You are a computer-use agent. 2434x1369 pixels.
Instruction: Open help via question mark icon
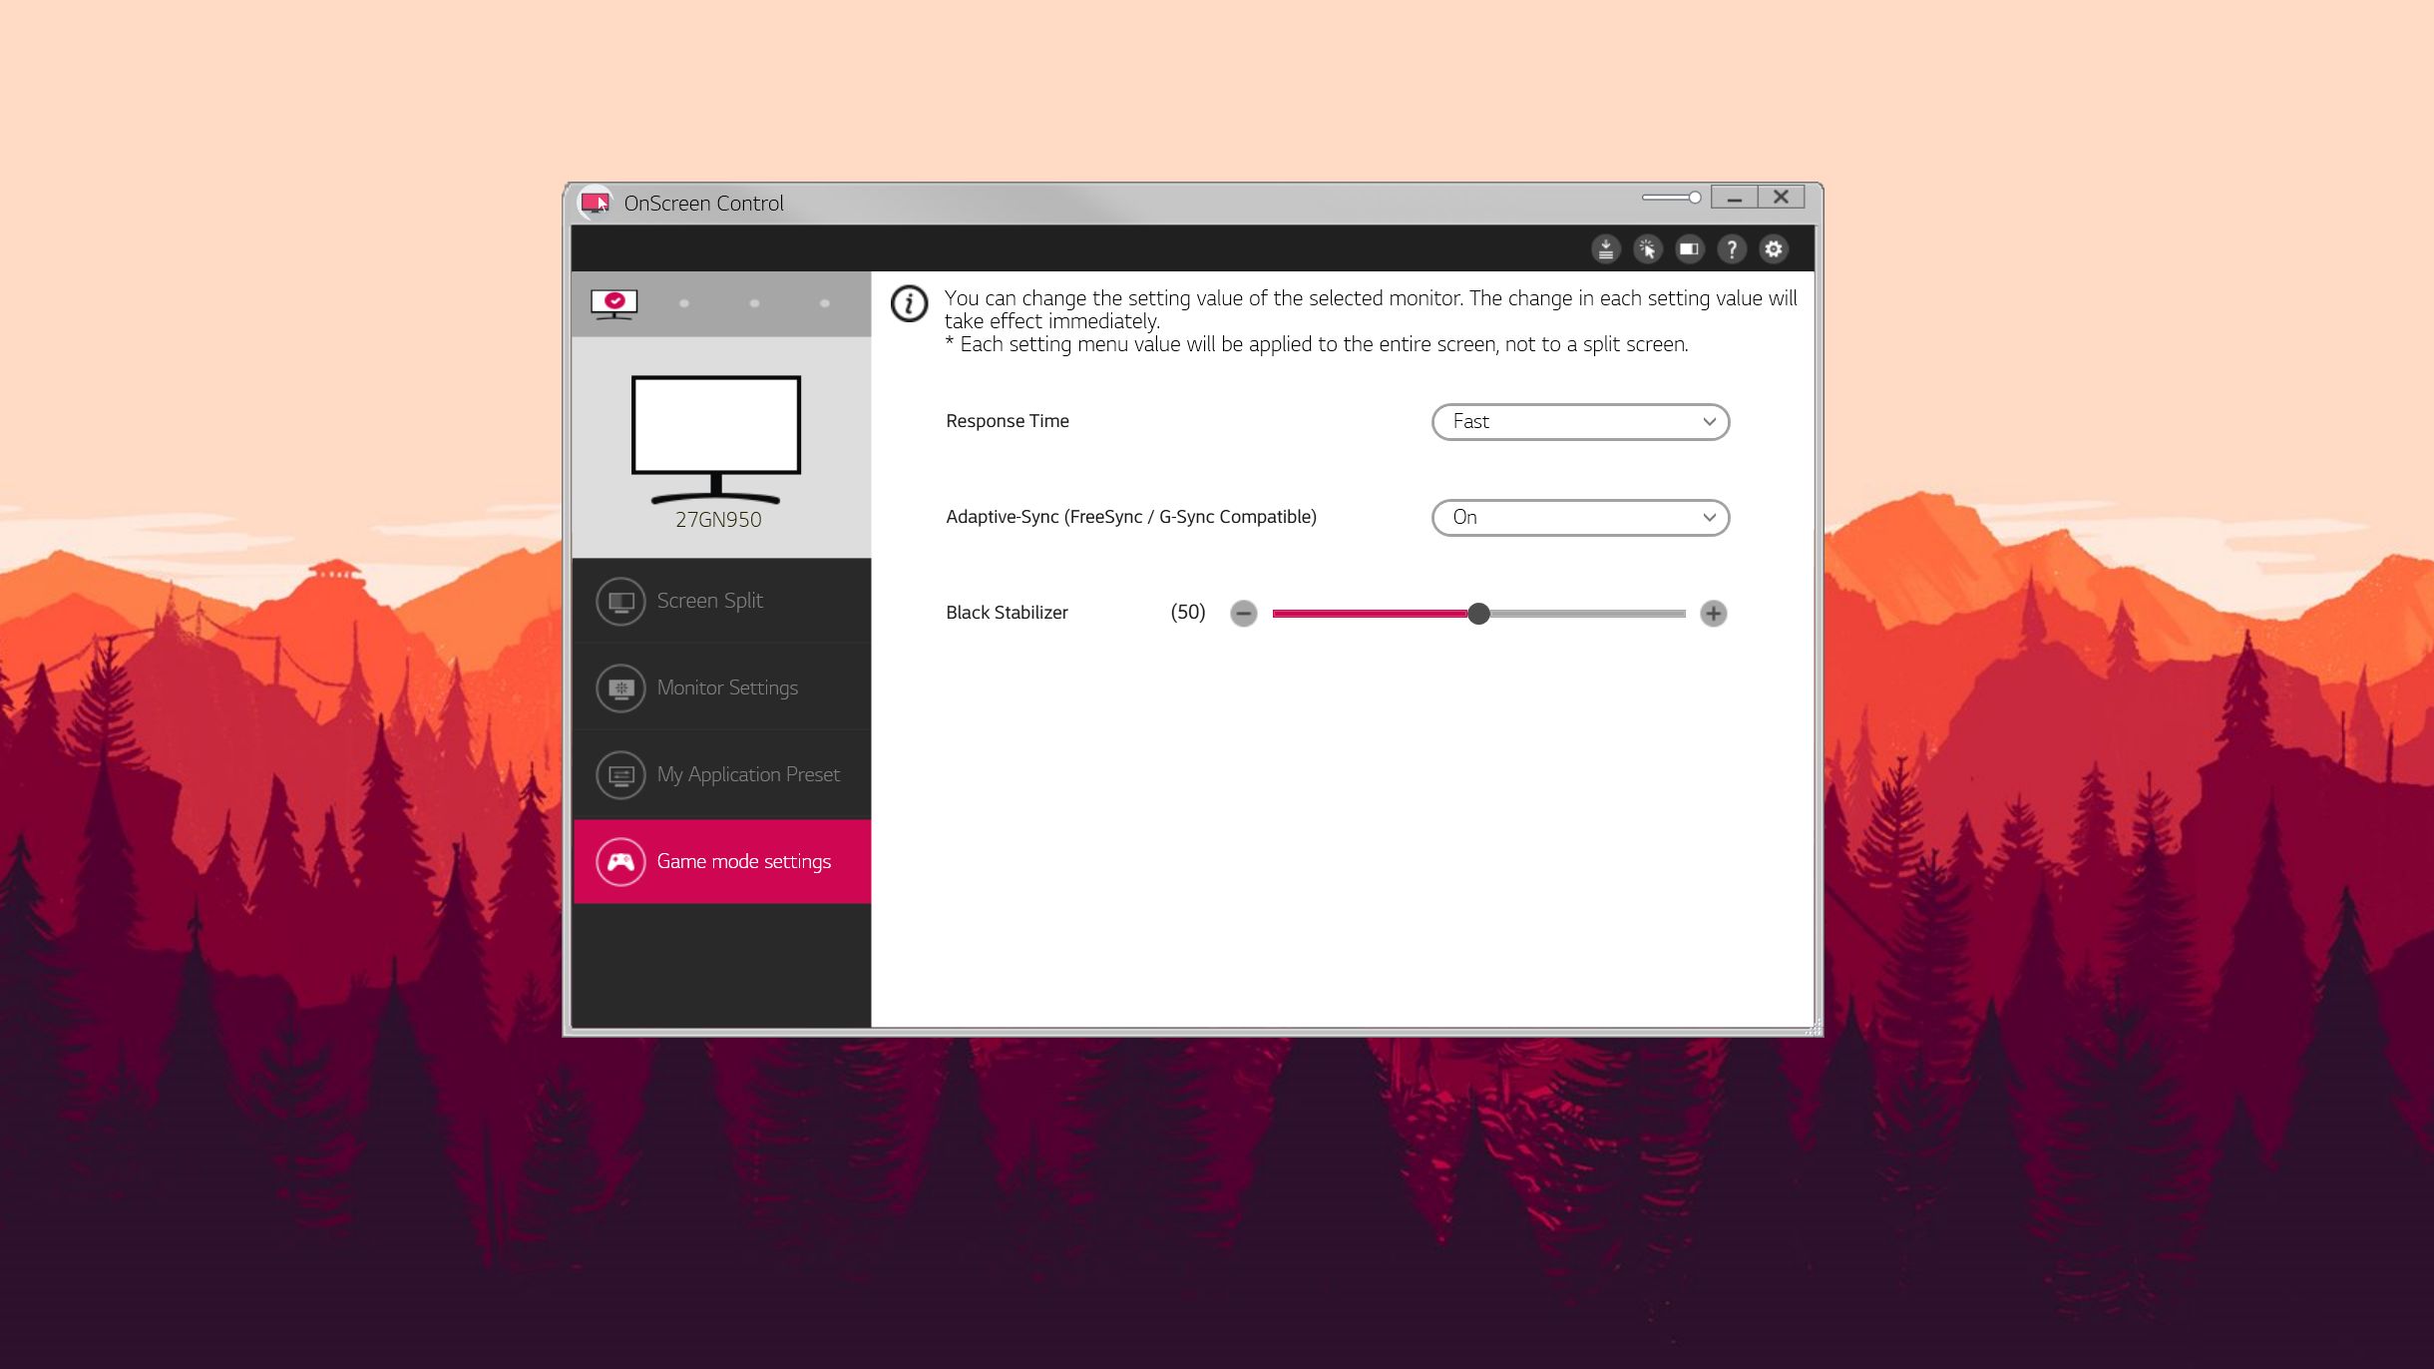pos(1732,249)
